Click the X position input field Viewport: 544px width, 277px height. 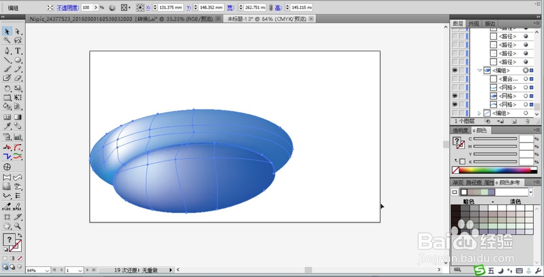pos(171,7)
